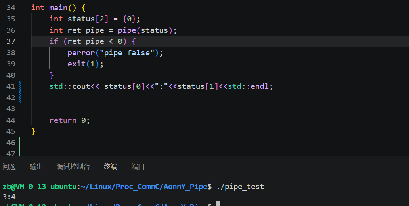Click the 3:4 terminal output line
Viewport: 409px width, 206px height.
tap(9, 197)
